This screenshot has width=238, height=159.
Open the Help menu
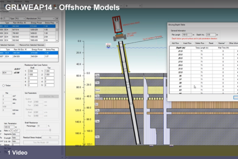27,2
